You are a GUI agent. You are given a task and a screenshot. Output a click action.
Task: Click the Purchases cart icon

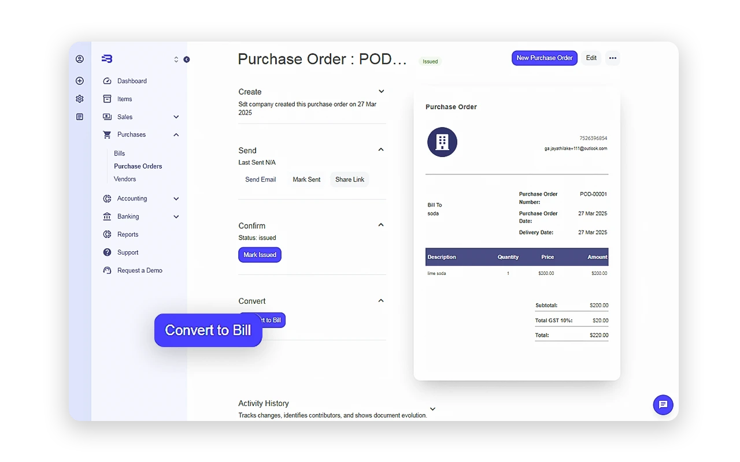pos(107,135)
